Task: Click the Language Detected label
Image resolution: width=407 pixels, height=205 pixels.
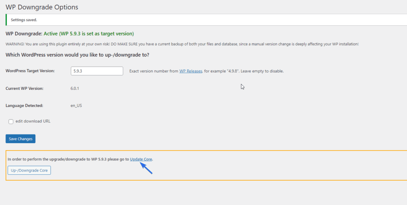Action: point(24,106)
